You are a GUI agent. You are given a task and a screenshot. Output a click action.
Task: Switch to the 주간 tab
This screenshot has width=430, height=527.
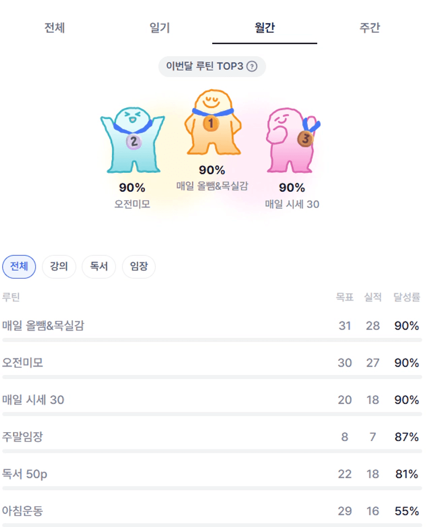[x=370, y=28]
